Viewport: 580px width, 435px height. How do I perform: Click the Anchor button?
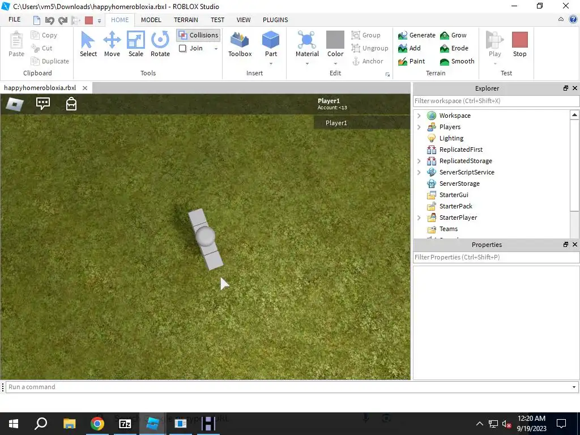(x=367, y=61)
